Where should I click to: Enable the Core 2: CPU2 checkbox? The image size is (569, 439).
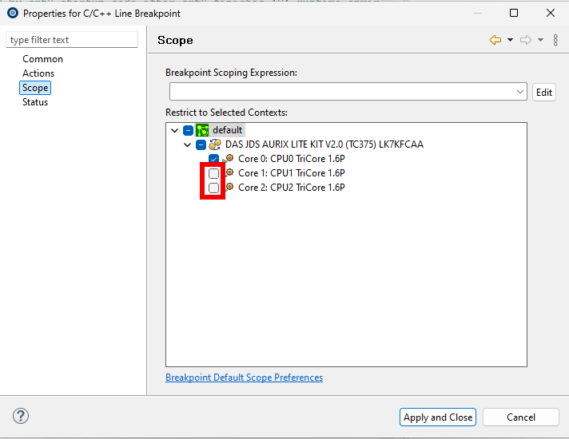pos(213,188)
